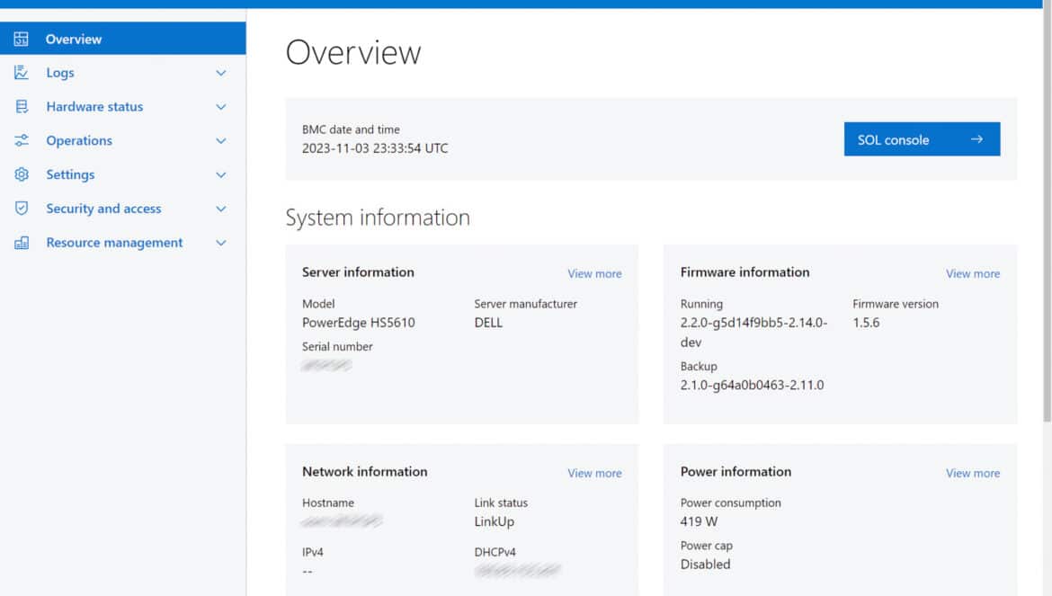Click the Power information card title

(736, 471)
